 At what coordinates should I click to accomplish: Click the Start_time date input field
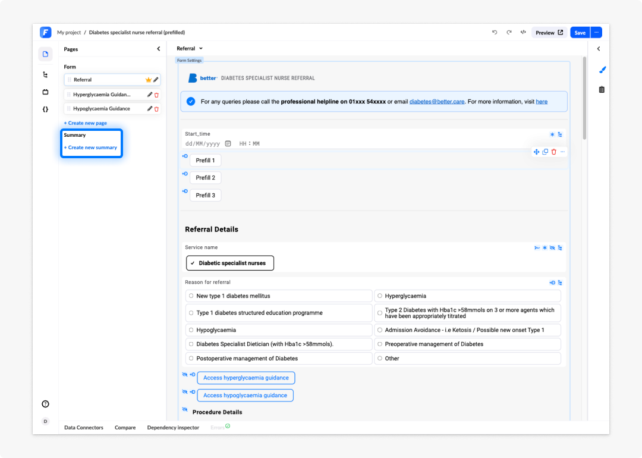coord(203,144)
